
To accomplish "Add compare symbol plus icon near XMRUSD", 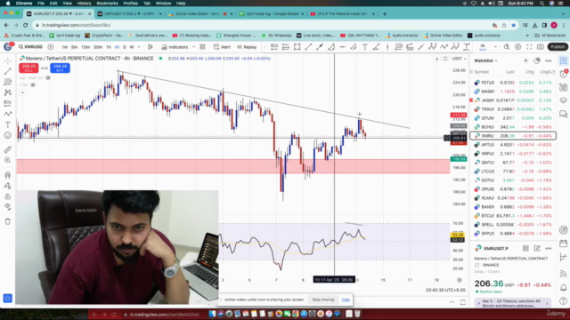I will tap(51, 47).
